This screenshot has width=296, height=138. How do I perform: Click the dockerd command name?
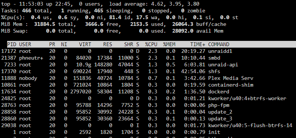coord(219,92)
